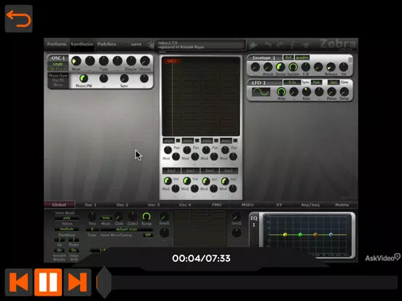The height and width of the screenshot is (301, 402).
Task: Click the OSC 1 Wave knob
Action: click(x=76, y=61)
